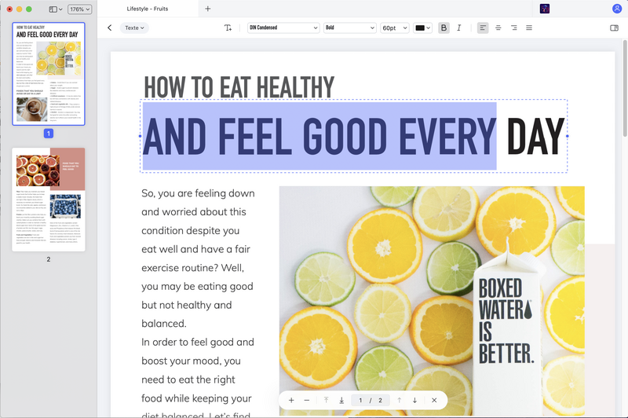628x418 pixels.
Task: Select page 2 thumbnail
Action: 49,200
